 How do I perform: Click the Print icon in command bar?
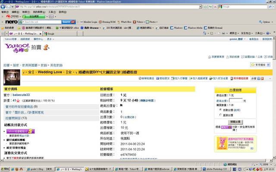[223, 33]
